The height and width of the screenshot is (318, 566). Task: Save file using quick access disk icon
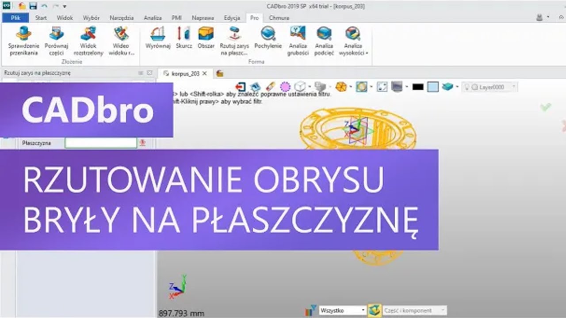(x=33, y=6)
